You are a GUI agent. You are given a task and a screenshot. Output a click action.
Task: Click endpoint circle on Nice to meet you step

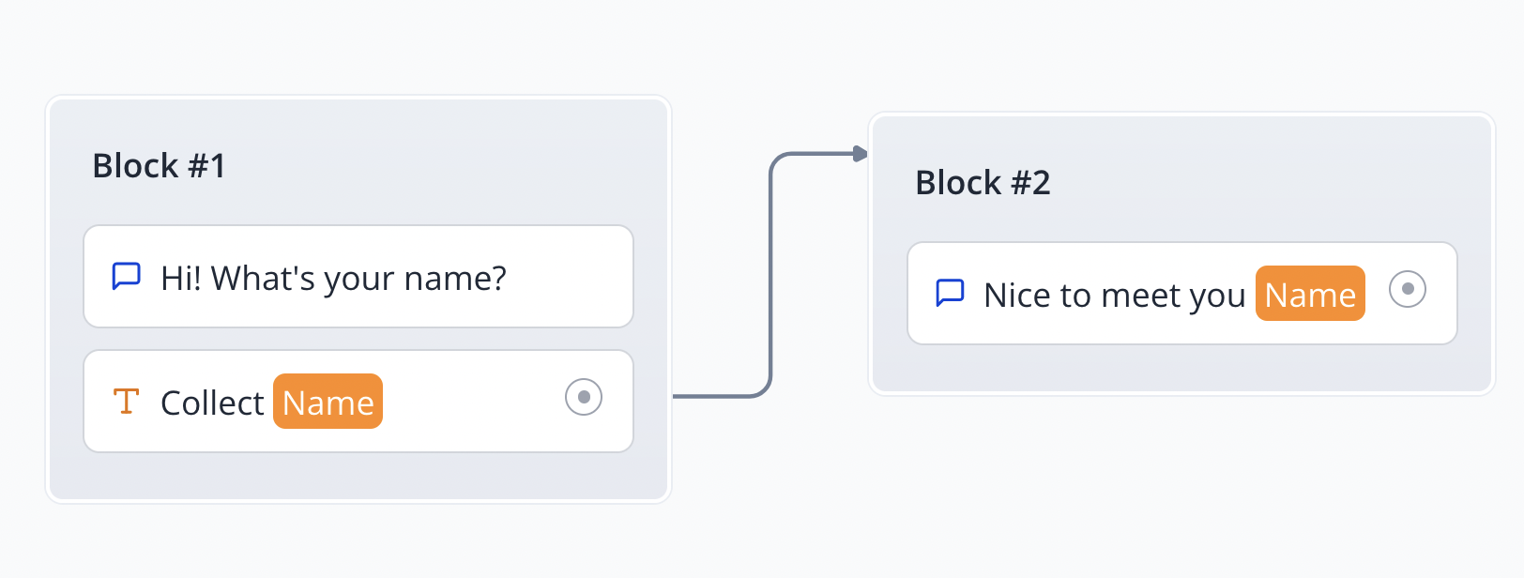[x=1407, y=289]
